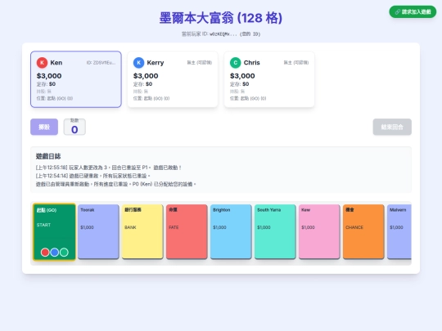Click the $1,000 price on Kew tile
Viewport: 442px width, 331px height.
[308, 227]
